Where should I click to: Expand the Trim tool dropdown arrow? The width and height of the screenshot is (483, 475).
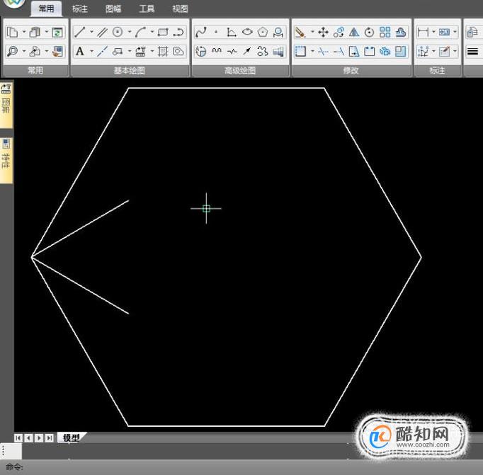pos(312,51)
